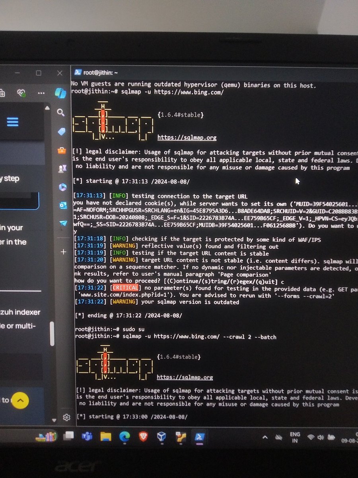Open the Tools briefcase icon in Edge sidebar
This screenshot has height=478, width=358.
coord(62,150)
